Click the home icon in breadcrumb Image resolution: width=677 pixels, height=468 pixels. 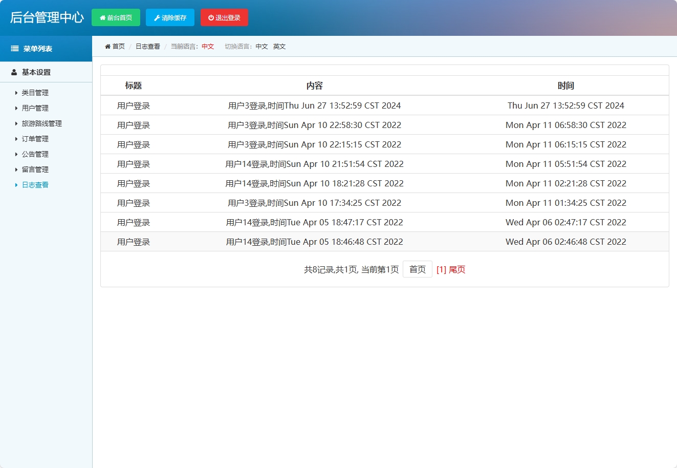coord(107,47)
